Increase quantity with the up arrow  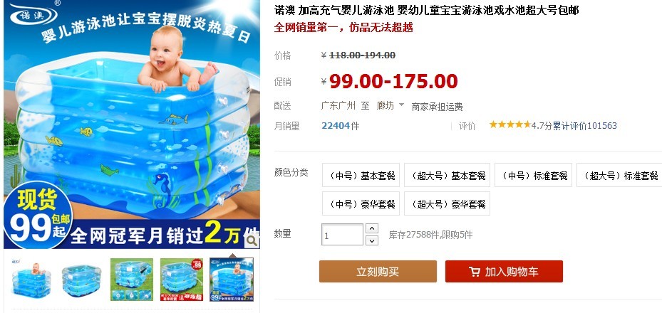(x=371, y=228)
